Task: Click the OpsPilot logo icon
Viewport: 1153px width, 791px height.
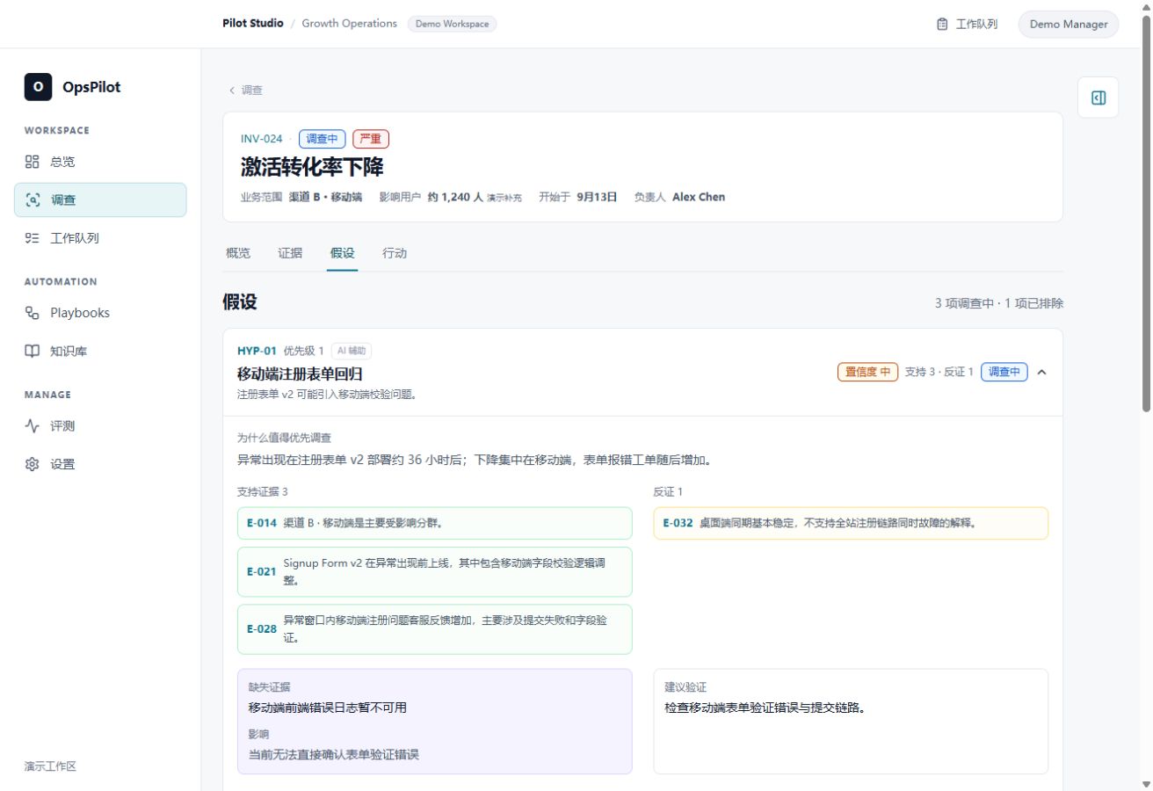Action: pos(38,87)
